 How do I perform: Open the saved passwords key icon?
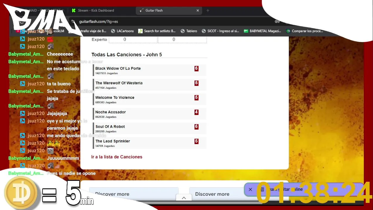point(277,21)
